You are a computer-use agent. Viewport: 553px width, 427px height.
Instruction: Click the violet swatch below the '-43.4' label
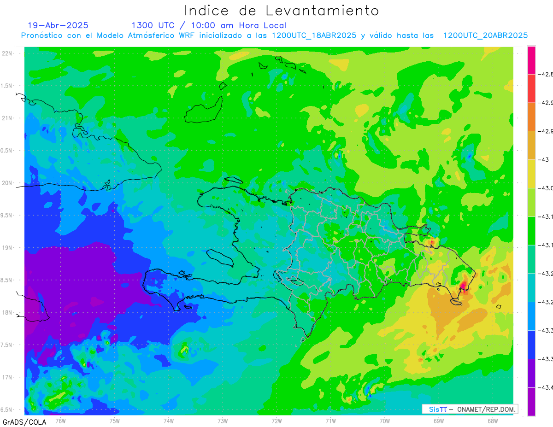[531, 402]
